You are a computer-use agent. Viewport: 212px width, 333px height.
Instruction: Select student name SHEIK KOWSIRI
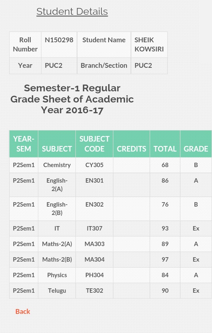pos(149,45)
